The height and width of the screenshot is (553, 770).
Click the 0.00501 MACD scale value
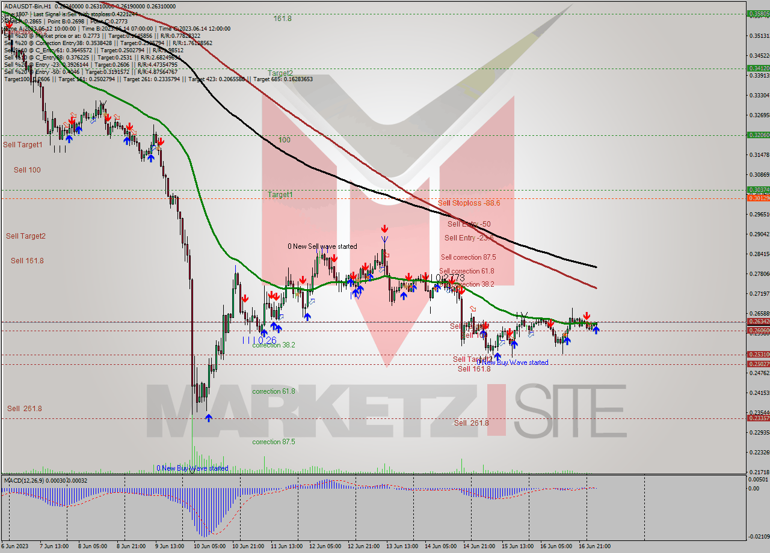pyautogui.click(x=758, y=480)
